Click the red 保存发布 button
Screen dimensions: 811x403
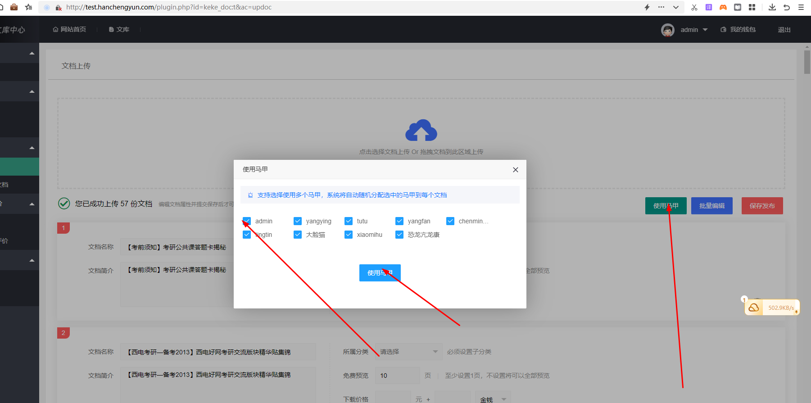[x=762, y=206]
